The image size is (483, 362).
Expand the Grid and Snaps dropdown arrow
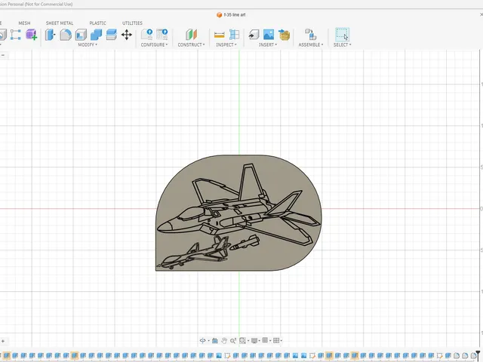pos(270,340)
